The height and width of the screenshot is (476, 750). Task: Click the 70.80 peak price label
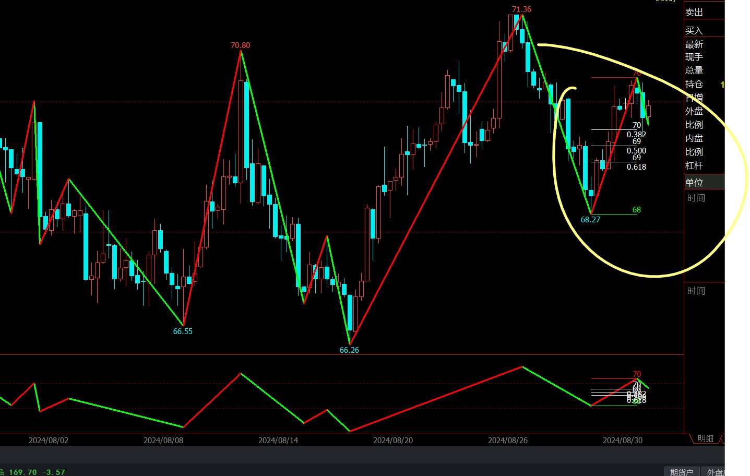point(241,45)
